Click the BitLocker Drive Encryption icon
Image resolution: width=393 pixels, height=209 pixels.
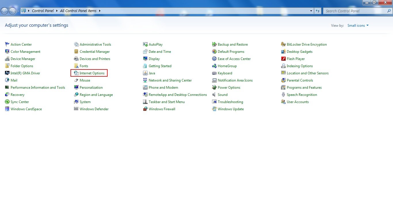[x=283, y=44]
